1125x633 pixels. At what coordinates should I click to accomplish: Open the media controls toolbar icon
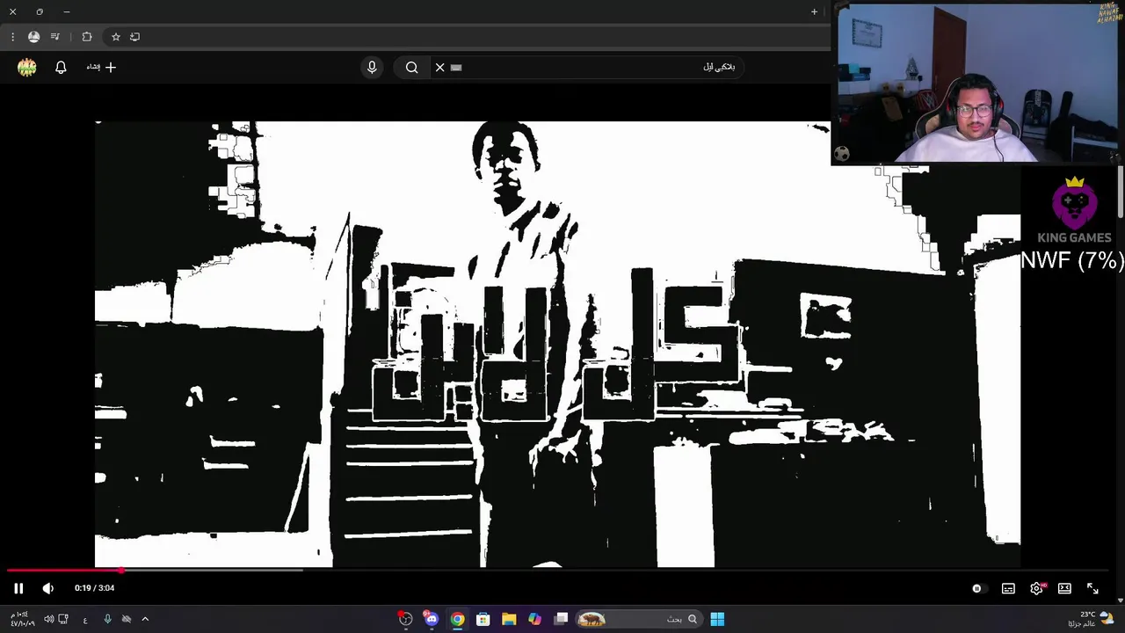tap(55, 37)
